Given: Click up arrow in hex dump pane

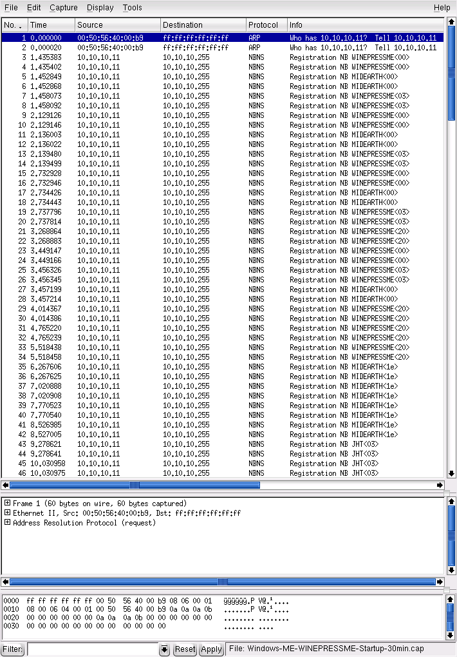Looking at the screenshot, I should pos(451,600).
